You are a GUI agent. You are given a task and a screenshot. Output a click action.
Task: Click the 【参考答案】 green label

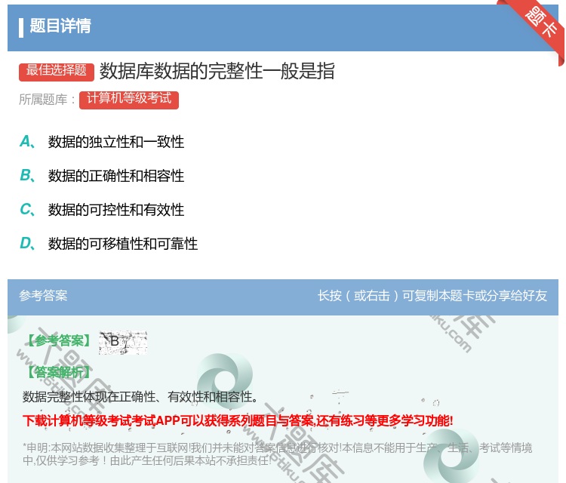click(x=60, y=340)
